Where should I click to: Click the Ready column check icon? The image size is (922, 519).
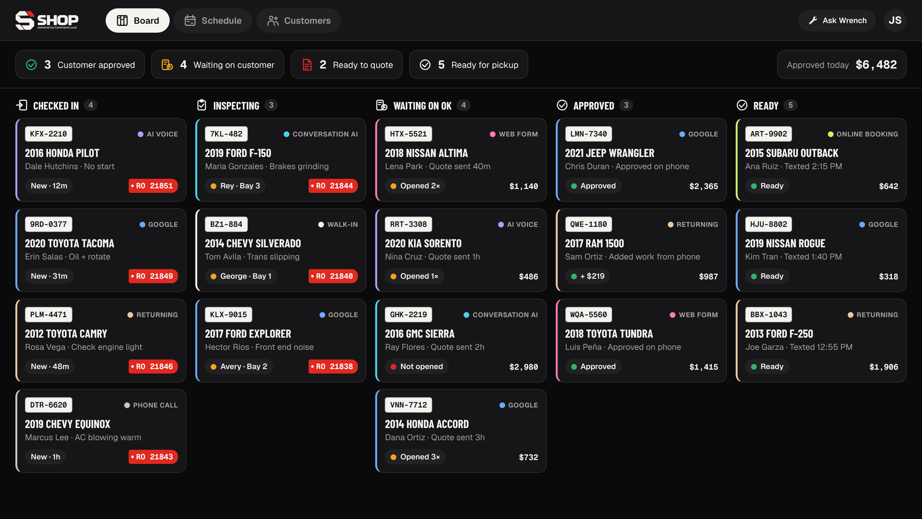point(742,105)
